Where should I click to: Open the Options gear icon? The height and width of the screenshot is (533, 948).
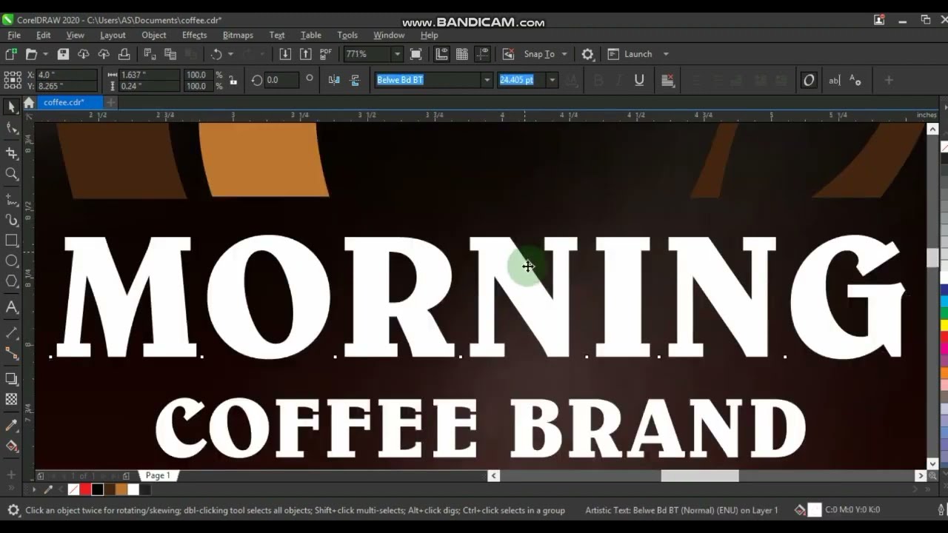587,54
